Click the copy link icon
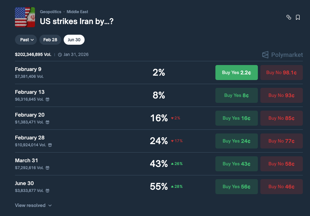This screenshot has width=310, height=216. pos(289,18)
